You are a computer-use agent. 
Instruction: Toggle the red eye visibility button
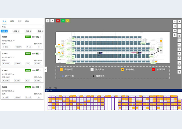(58, 21)
